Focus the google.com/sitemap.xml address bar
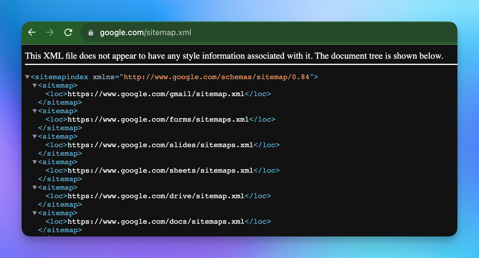479x258 pixels. point(269,32)
